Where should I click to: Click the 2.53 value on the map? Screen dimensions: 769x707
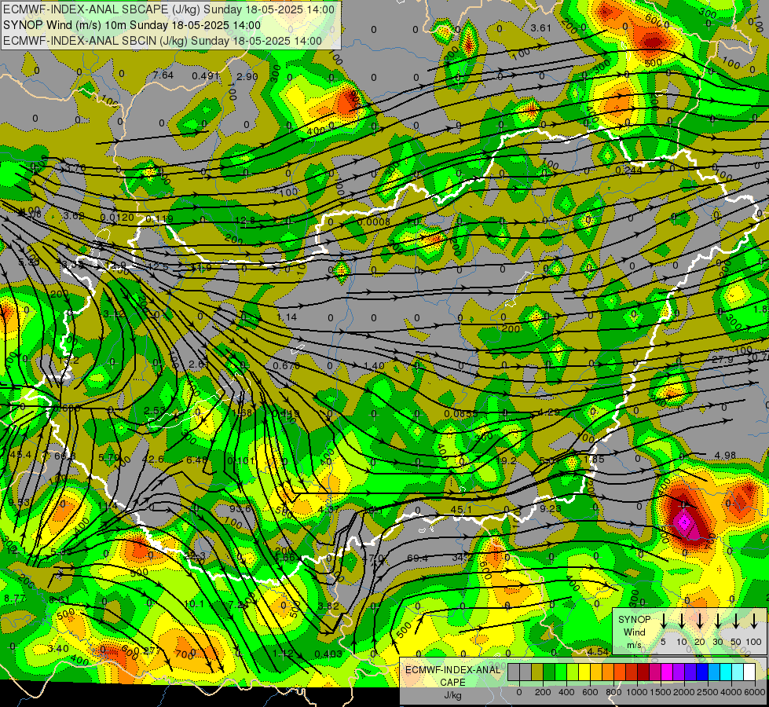155,410
